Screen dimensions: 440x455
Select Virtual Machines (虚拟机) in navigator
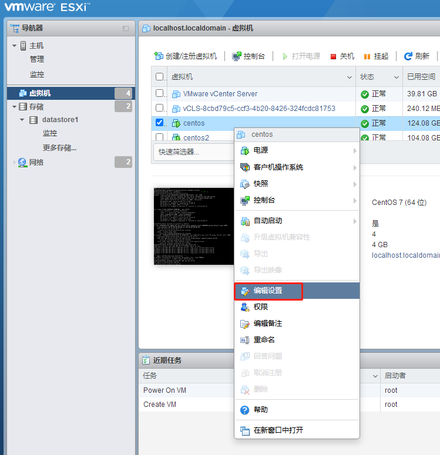(71, 93)
